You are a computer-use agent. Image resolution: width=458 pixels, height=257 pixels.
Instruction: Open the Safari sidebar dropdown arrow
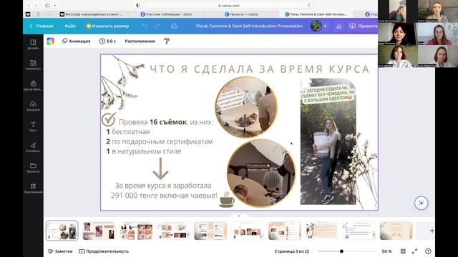[54, 6]
